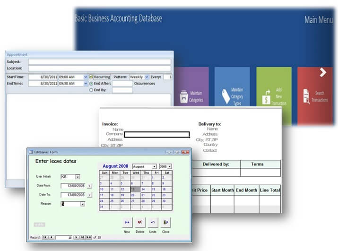Click the Date From picker arrow button
The height and width of the screenshot is (251, 338).
(90, 186)
